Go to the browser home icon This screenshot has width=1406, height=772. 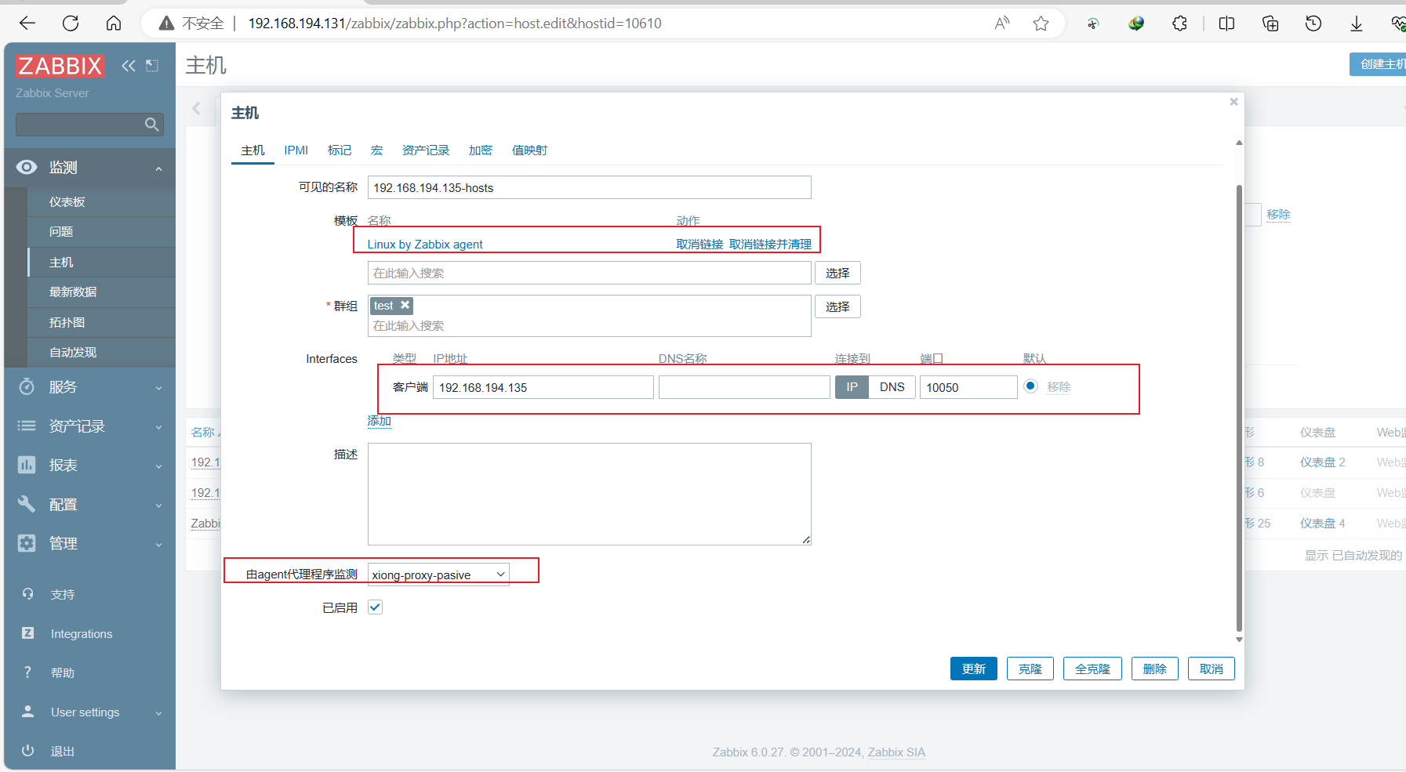[x=114, y=24]
